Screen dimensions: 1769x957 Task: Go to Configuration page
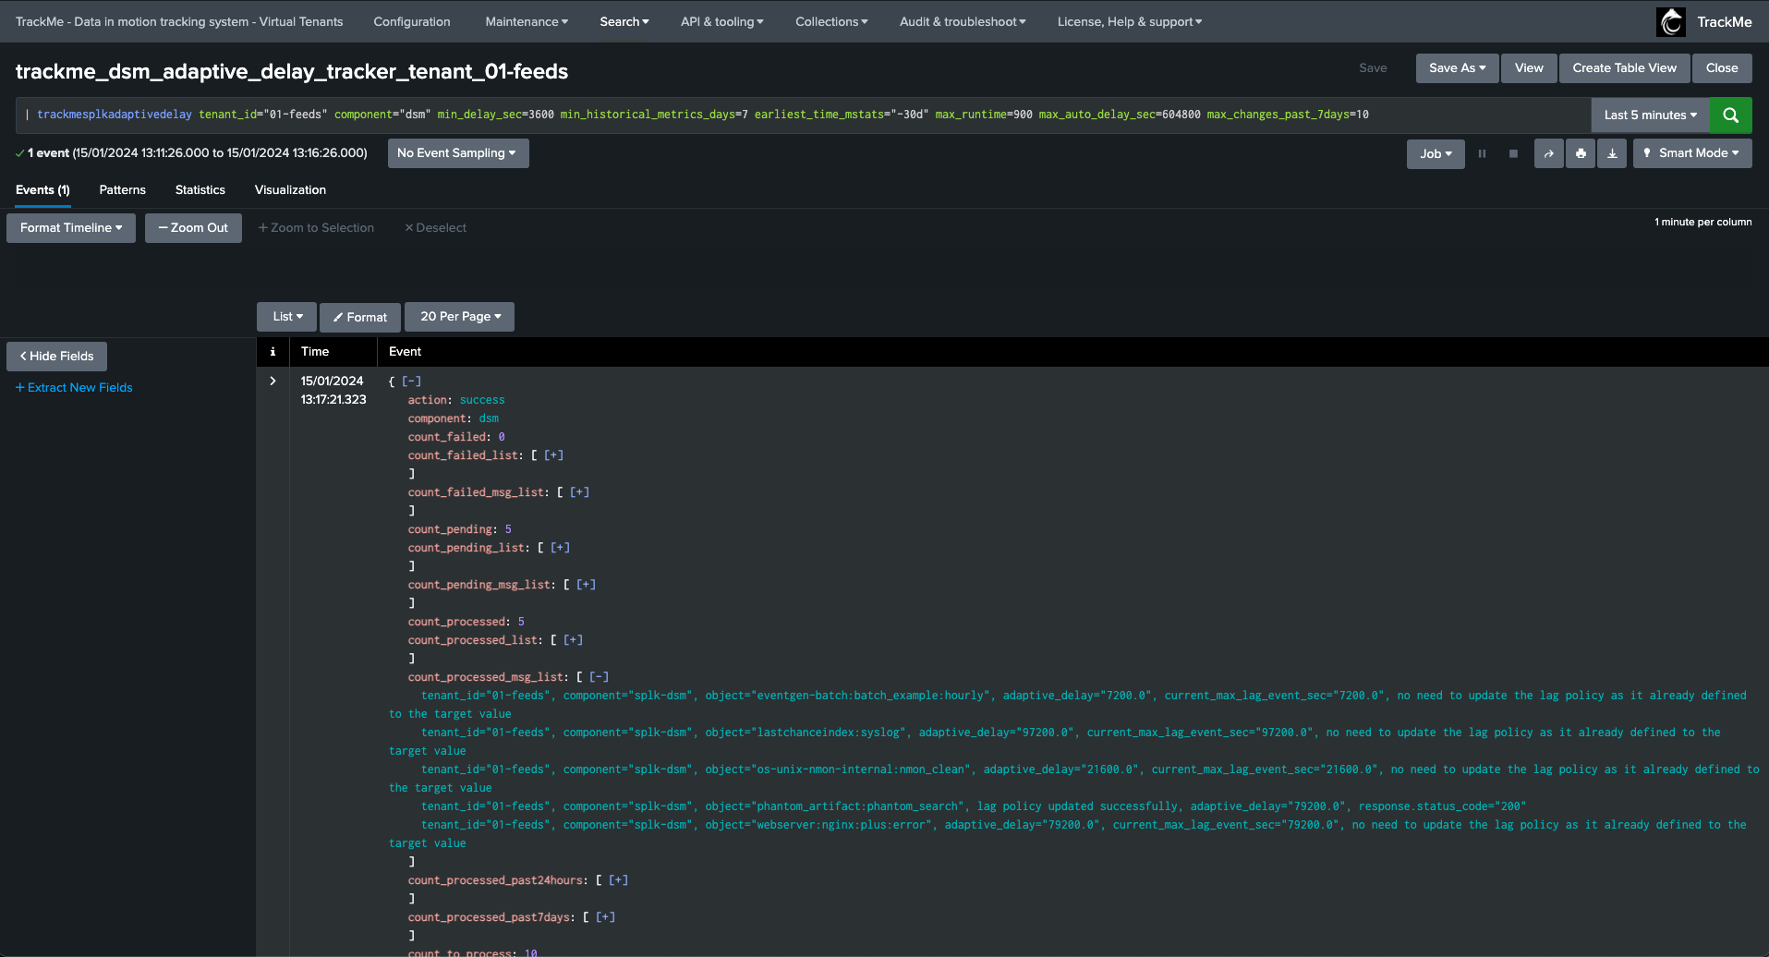[412, 21]
